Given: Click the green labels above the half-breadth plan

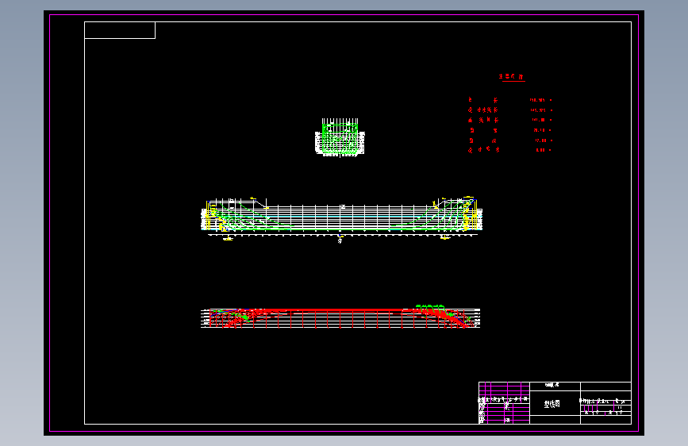Looking at the screenshot, I should 430,306.
